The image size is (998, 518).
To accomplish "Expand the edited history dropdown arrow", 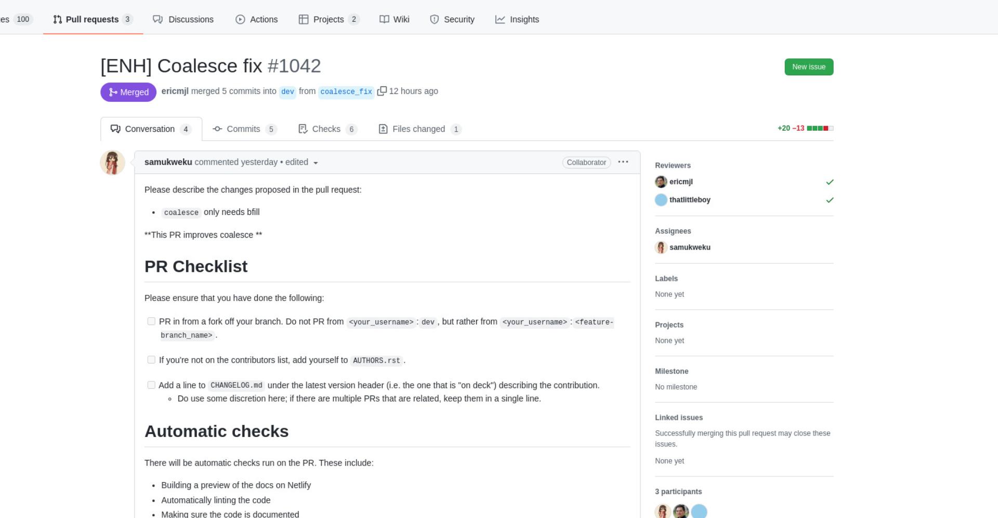I will tap(316, 162).
